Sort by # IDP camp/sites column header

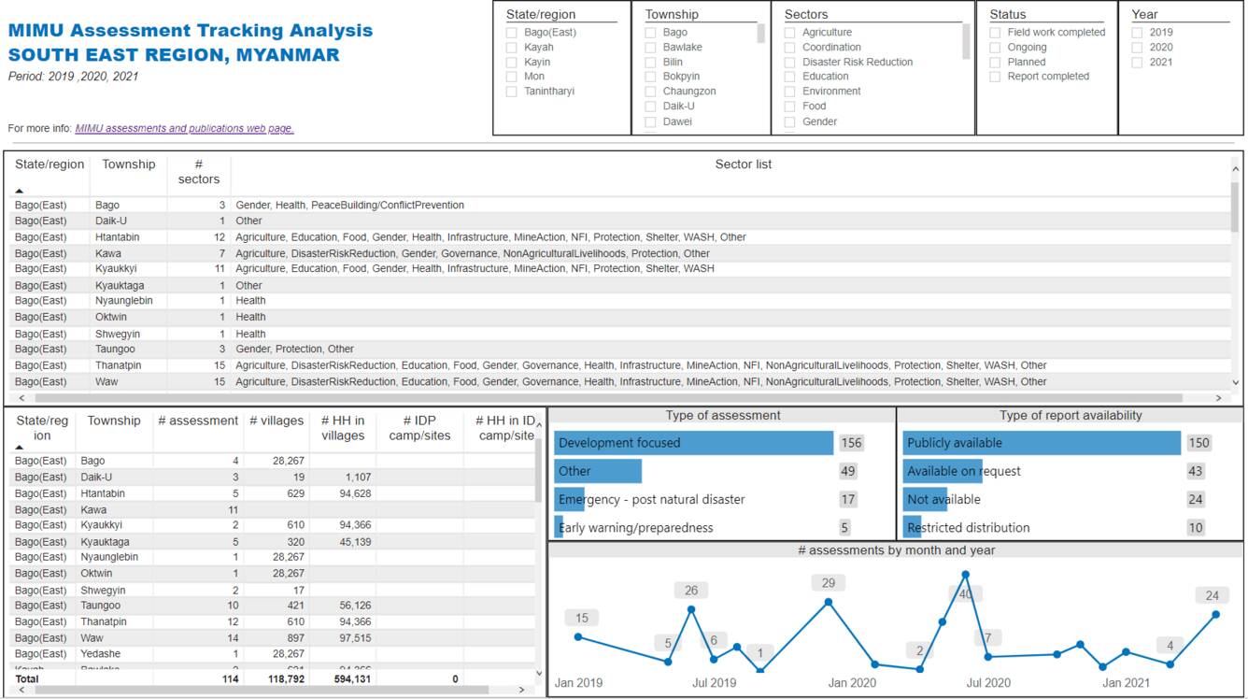(x=420, y=428)
